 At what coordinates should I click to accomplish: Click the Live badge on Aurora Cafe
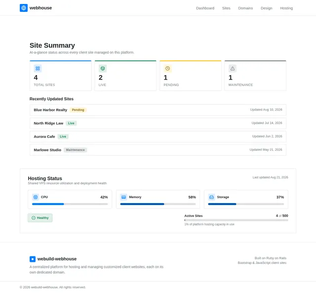pos(63,136)
